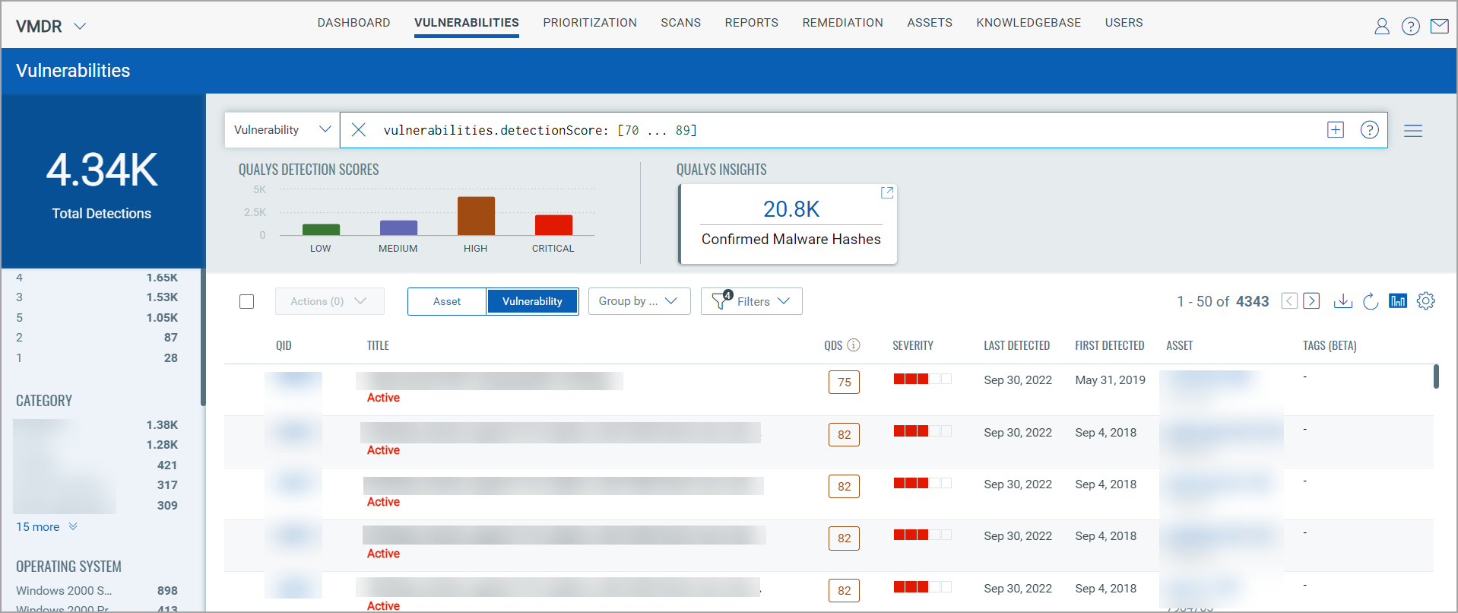Open the mail messages icon

tap(1439, 27)
